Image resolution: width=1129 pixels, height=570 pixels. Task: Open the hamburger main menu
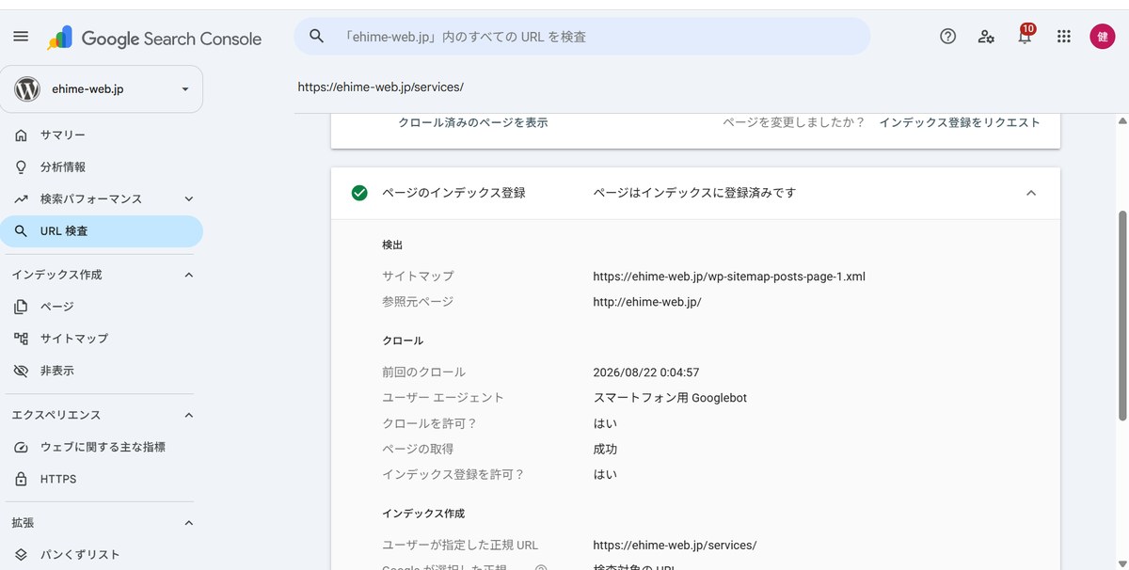tap(21, 37)
